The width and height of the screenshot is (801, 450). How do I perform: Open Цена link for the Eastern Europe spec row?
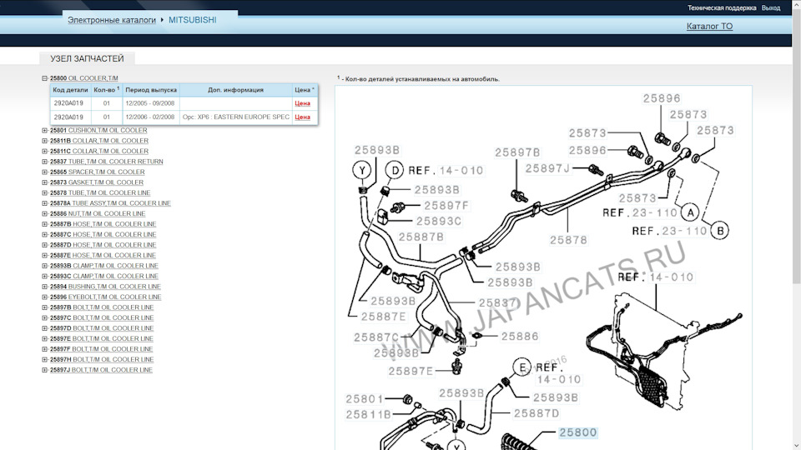302,117
